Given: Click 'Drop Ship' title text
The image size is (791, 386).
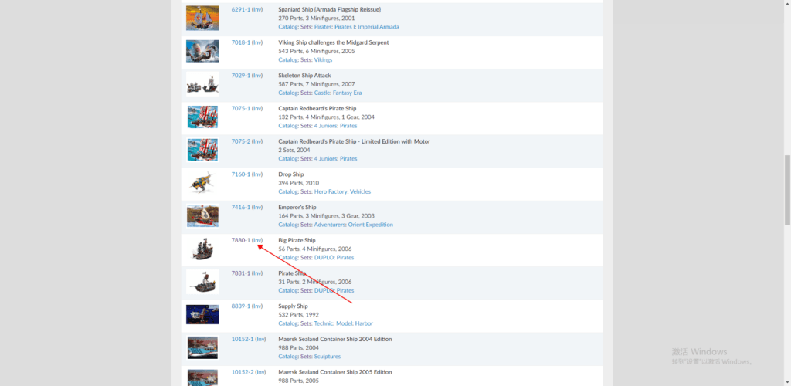Looking at the screenshot, I should [291, 174].
